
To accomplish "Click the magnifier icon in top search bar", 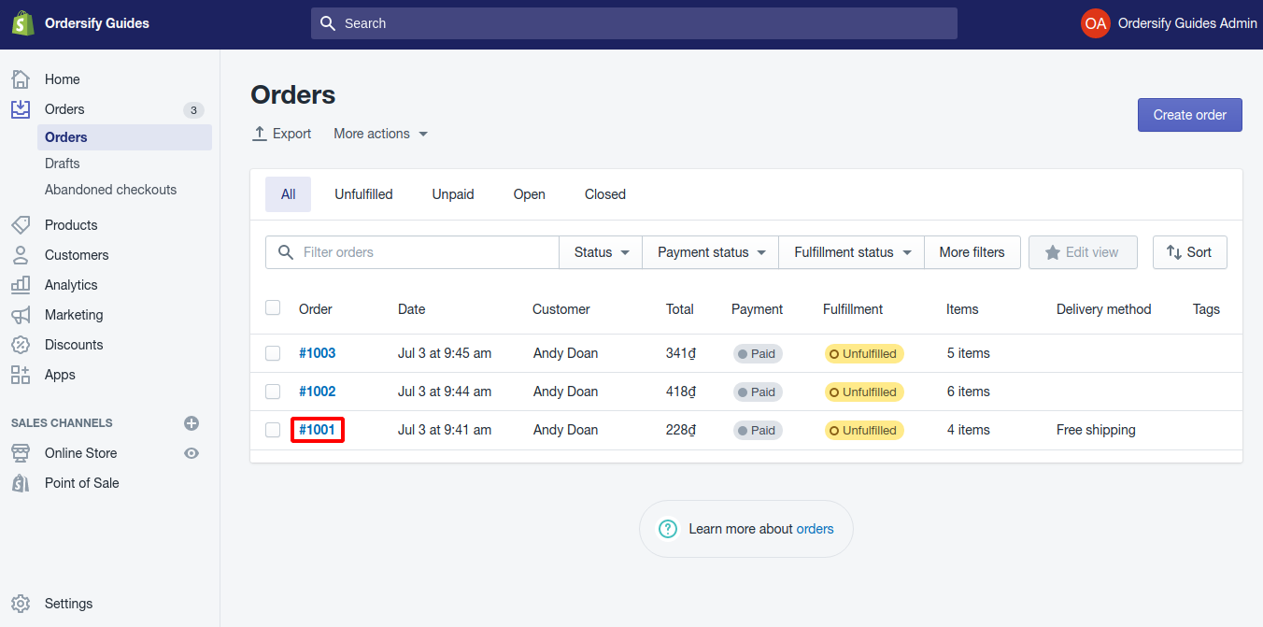I will pos(328,23).
